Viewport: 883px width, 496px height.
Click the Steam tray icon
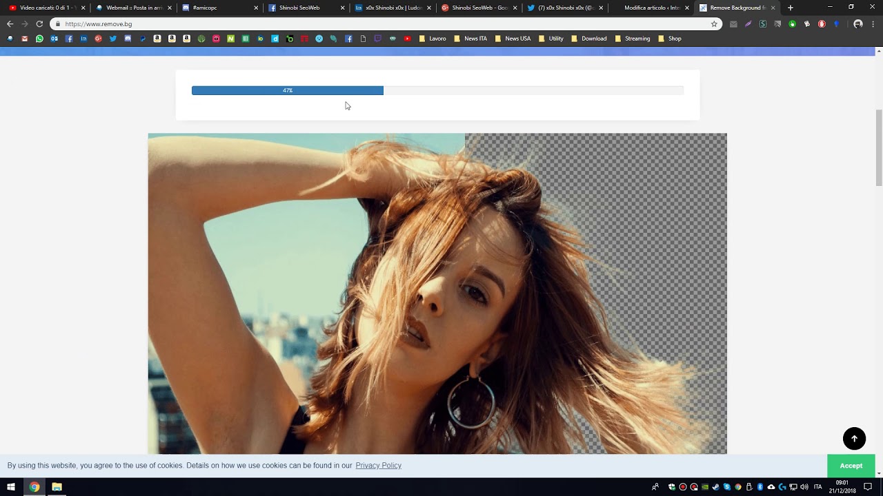tap(715, 487)
